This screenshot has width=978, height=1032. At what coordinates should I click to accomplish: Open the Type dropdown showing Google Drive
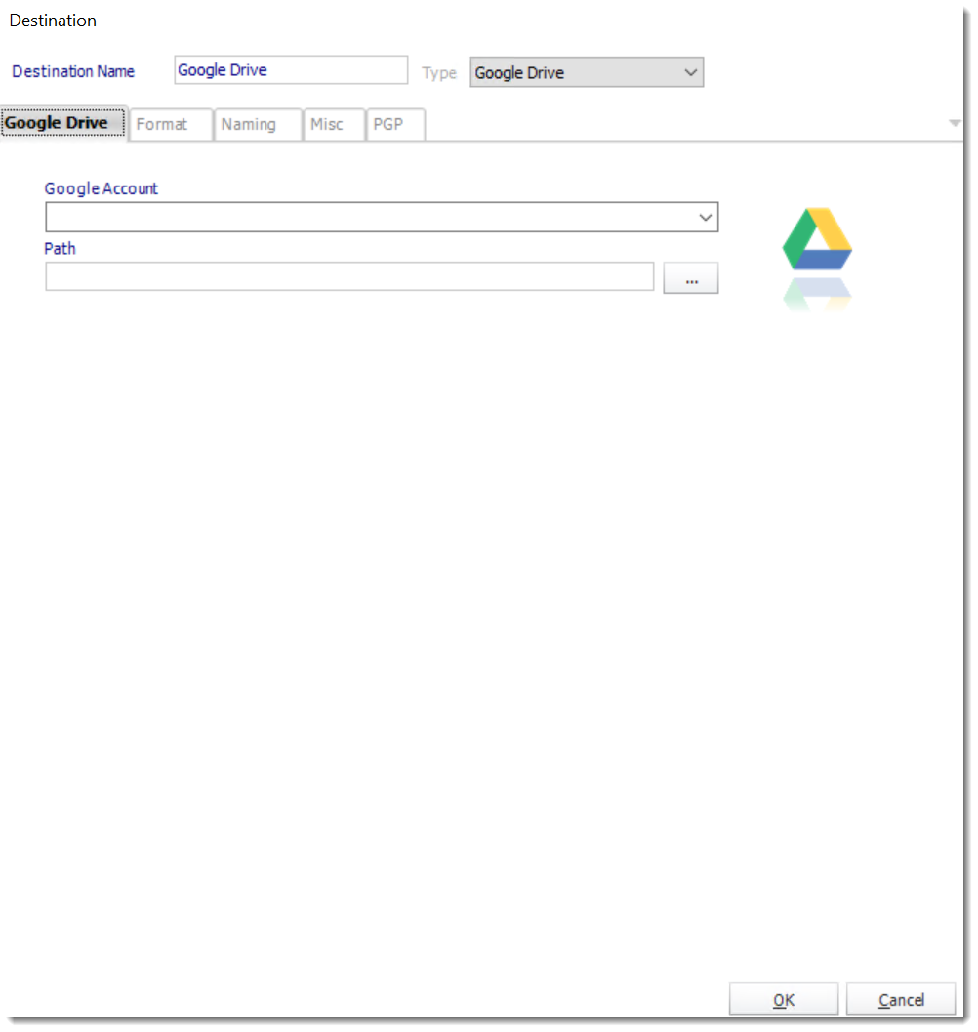click(x=587, y=72)
